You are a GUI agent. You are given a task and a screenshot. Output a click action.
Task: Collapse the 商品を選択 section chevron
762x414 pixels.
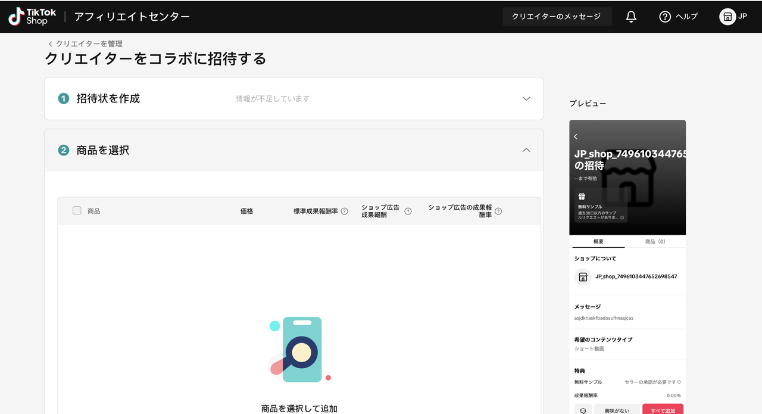click(x=526, y=150)
